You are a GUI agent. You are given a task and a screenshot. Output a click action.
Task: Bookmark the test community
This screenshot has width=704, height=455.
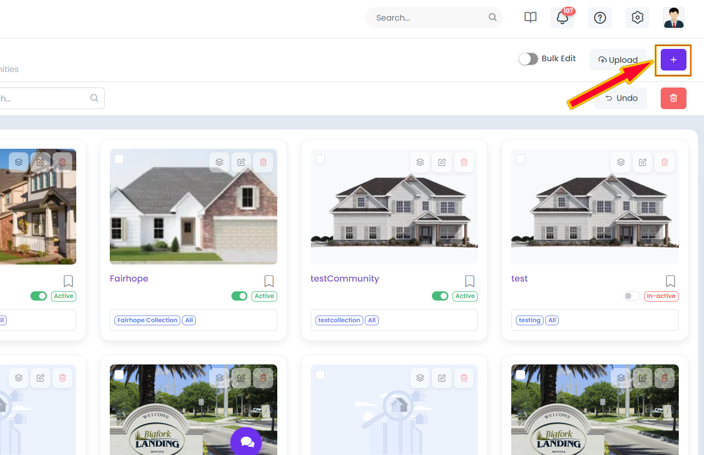(671, 281)
